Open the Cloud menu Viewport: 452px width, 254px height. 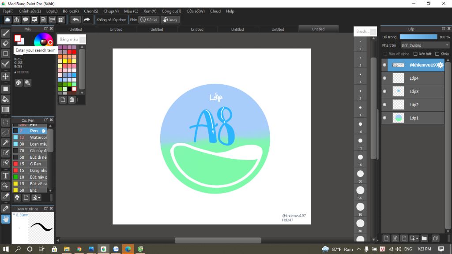click(x=215, y=11)
